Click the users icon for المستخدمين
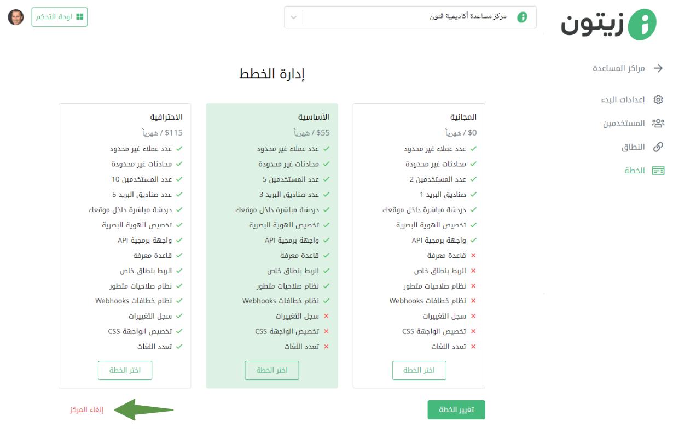Screen dimensions: 673x439 658,123
